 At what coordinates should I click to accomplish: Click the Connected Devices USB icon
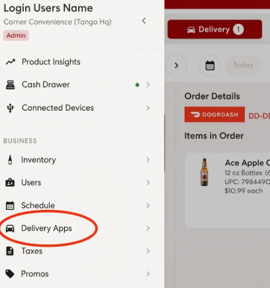10,108
